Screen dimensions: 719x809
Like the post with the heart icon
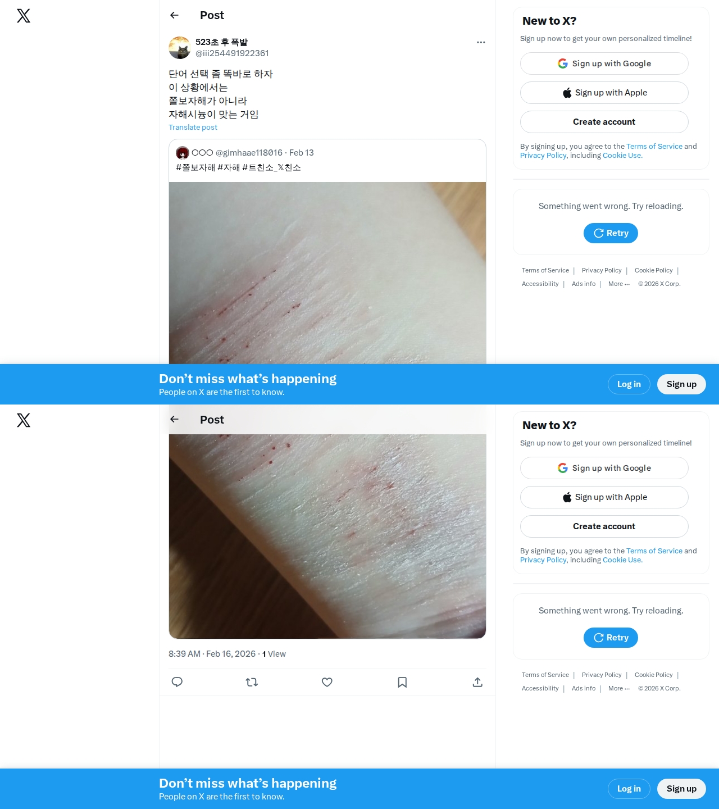coord(327,682)
